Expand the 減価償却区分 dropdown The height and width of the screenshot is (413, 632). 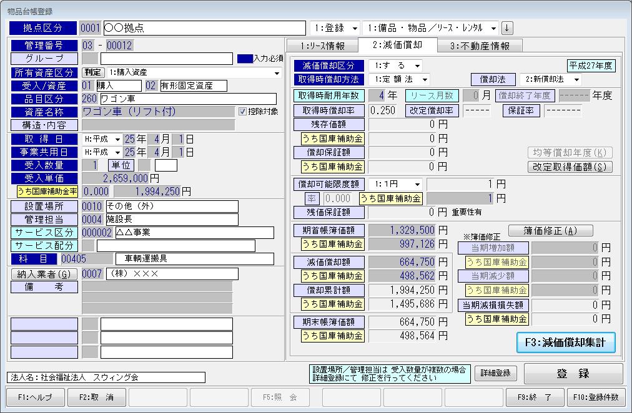417,66
